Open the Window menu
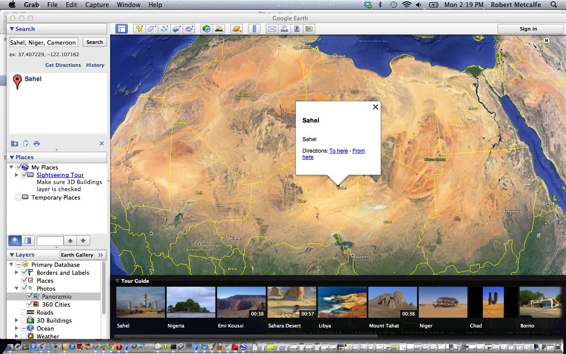566x354 pixels. coord(129,5)
